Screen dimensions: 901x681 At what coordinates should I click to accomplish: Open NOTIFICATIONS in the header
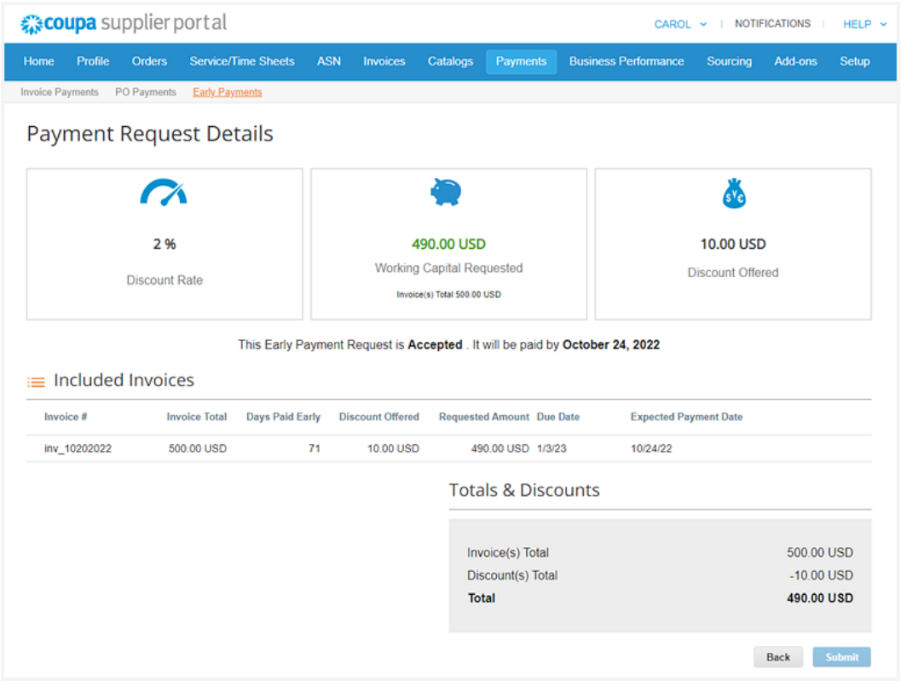tap(772, 24)
